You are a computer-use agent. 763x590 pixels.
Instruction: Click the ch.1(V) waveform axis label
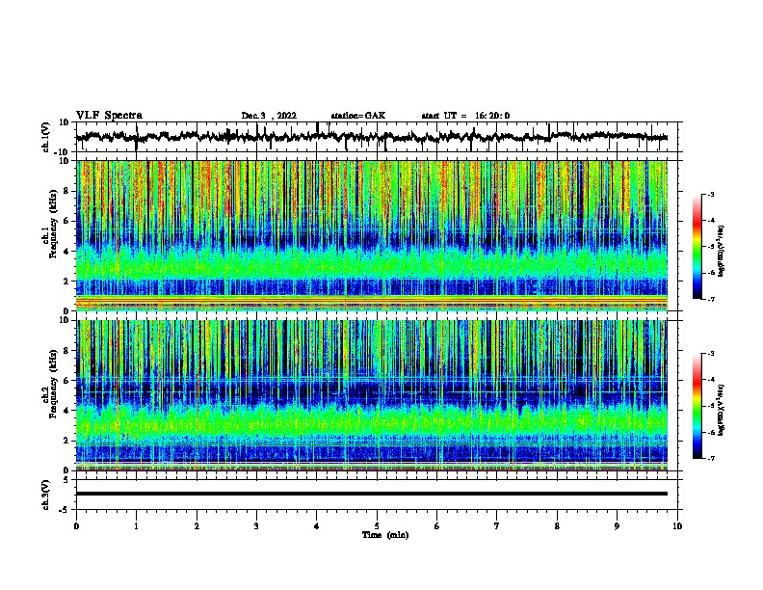[x=46, y=137]
